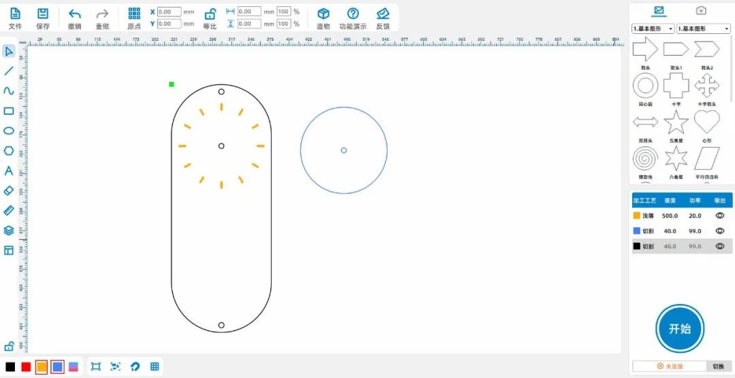The image size is (735, 378).
Task: Toggle the aspect ratio lock icon
Action: click(210, 14)
